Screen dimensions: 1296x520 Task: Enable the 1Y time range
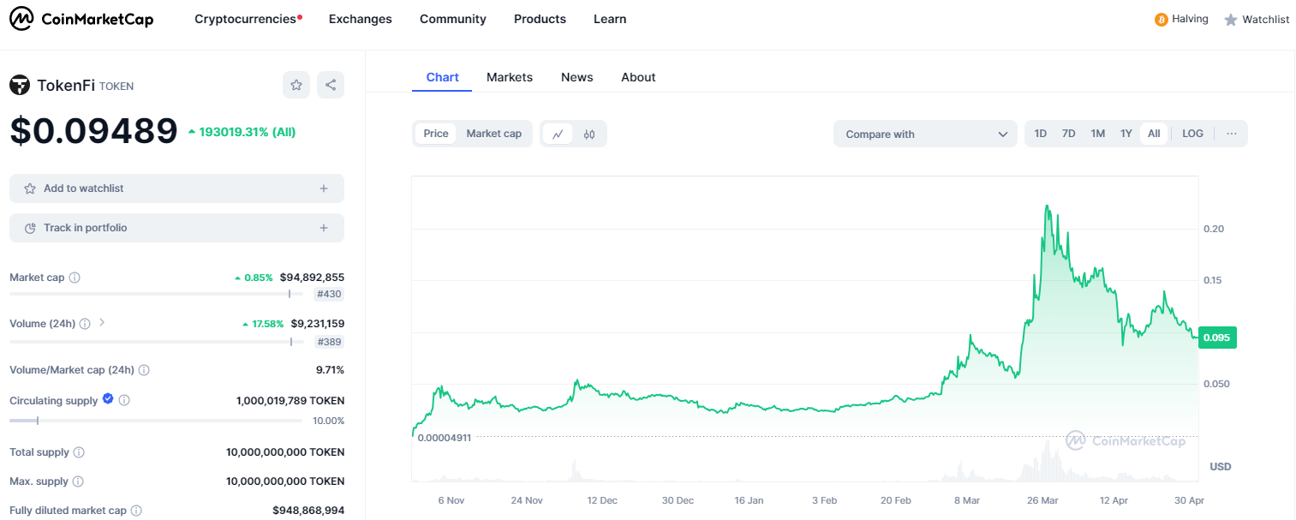(1126, 134)
